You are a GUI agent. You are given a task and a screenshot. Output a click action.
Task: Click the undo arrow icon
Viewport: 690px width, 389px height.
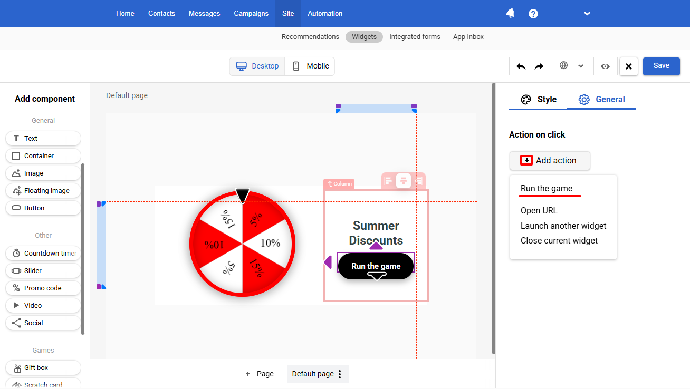521,66
